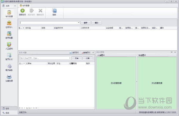Image resolution: width=179 pixels, height=116 pixels.
Task: Click the add file button in file panel
Action: click(74, 52)
